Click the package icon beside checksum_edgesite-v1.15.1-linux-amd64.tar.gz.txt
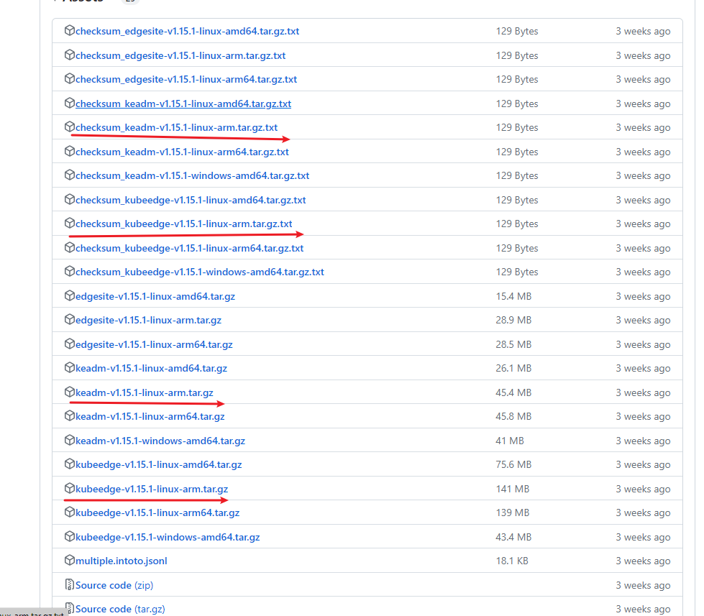704x616 pixels. click(x=69, y=31)
